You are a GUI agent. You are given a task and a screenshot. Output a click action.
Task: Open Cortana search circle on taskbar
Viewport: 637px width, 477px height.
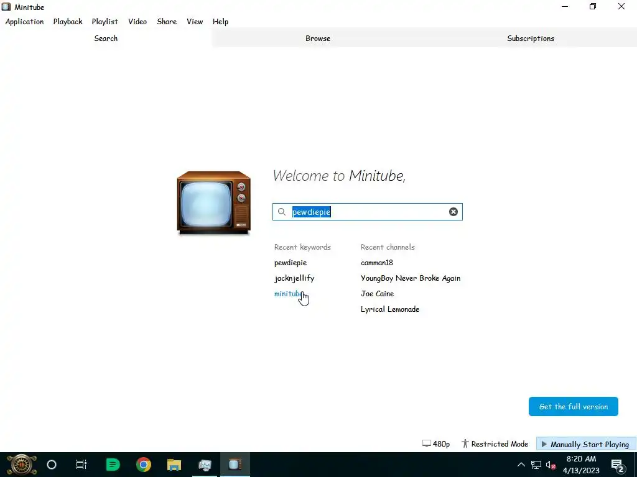click(52, 465)
